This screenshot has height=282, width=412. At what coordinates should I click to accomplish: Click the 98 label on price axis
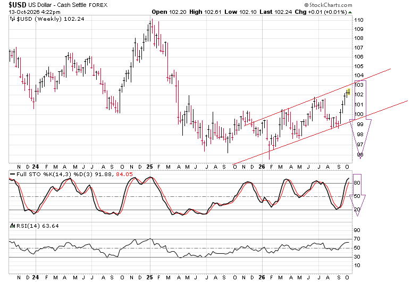click(360, 135)
